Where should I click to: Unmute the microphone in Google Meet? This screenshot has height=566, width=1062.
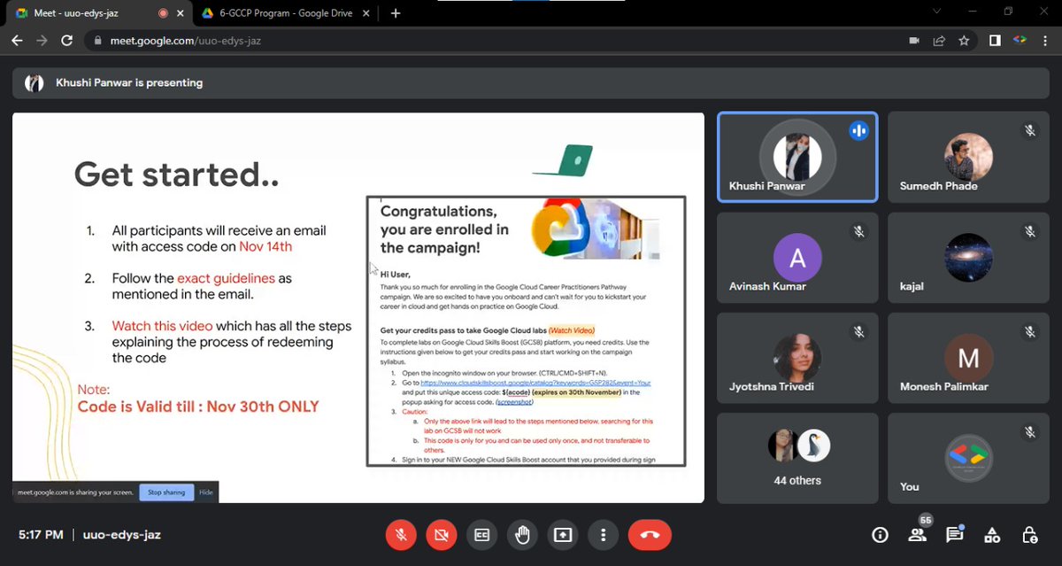(x=401, y=535)
